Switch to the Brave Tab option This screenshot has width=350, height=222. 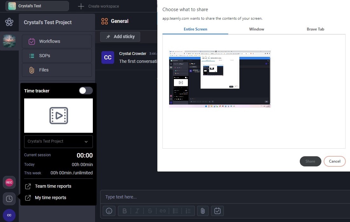click(x=315, y=29)
